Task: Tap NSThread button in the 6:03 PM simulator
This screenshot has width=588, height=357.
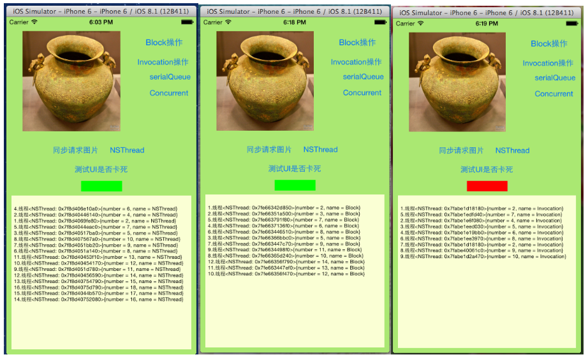Action: 127,150
